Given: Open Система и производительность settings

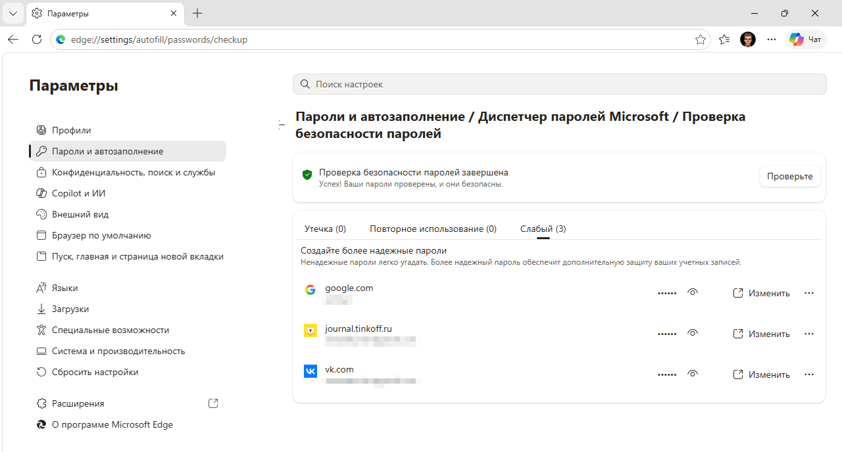Looking at the screenshot, I should pos(128,351).
